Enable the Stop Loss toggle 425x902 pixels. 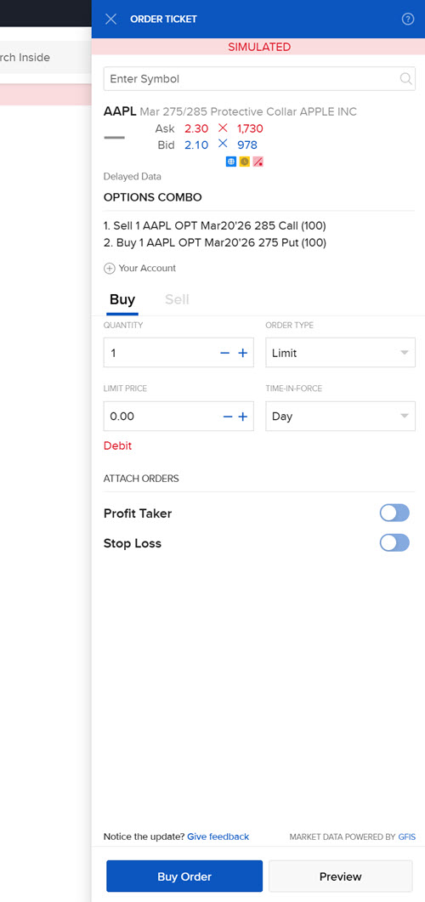(394, 542)
